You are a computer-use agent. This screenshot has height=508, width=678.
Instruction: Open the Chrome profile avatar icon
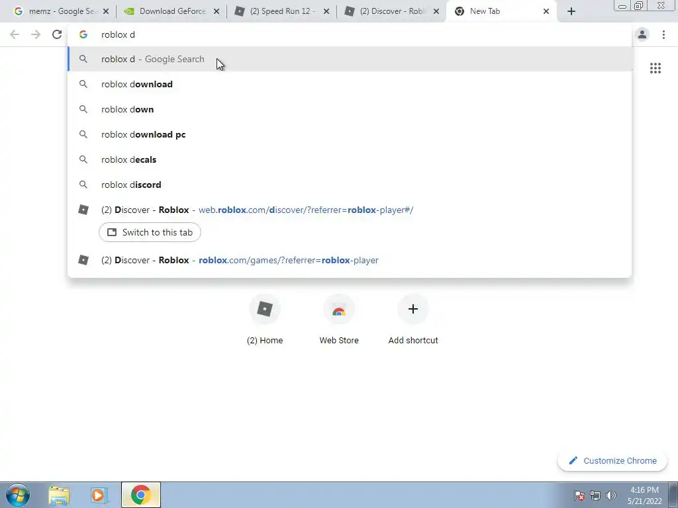[642, 34]
